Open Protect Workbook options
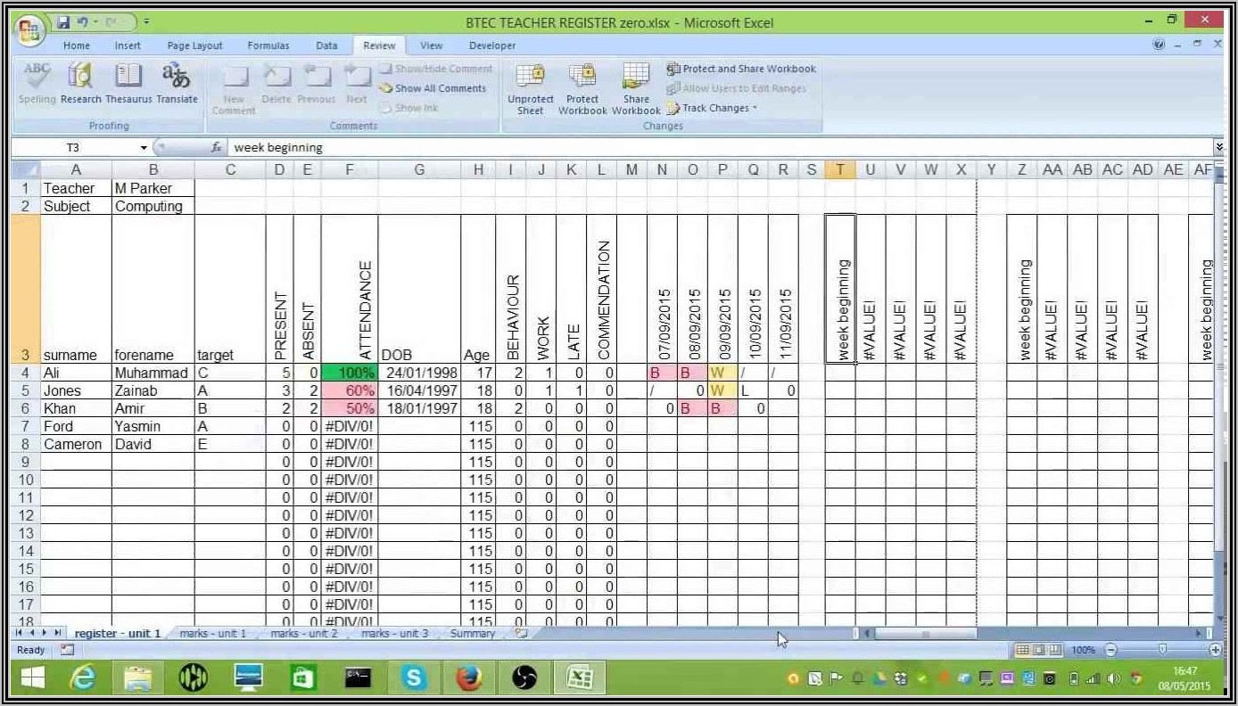The height and width of the screenshot is (706, 1238). click(582, 89)
